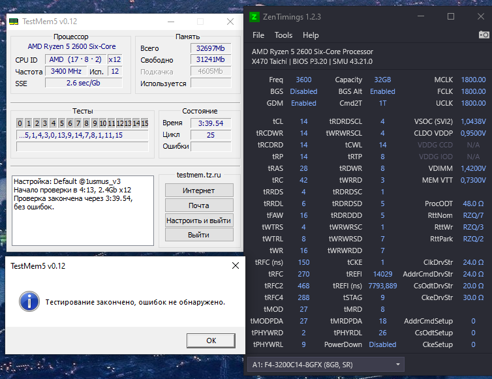Click the PowerDown Disabled value

382,344
